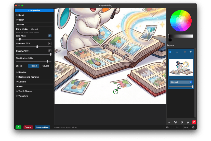Select the Round brush shape
211x141 pixels.
(x=34, y=66)
